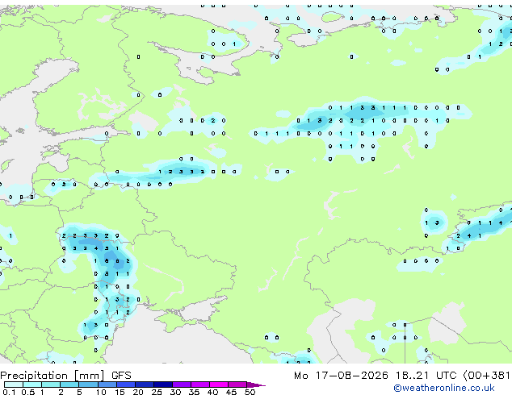Click the legend label '0.1'
The height and width of the screenshot is (395, 512).
coord(9,392)
